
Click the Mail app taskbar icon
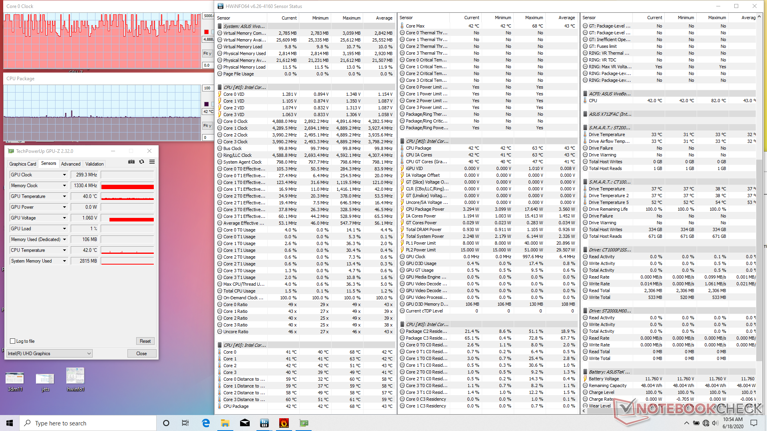244,423
